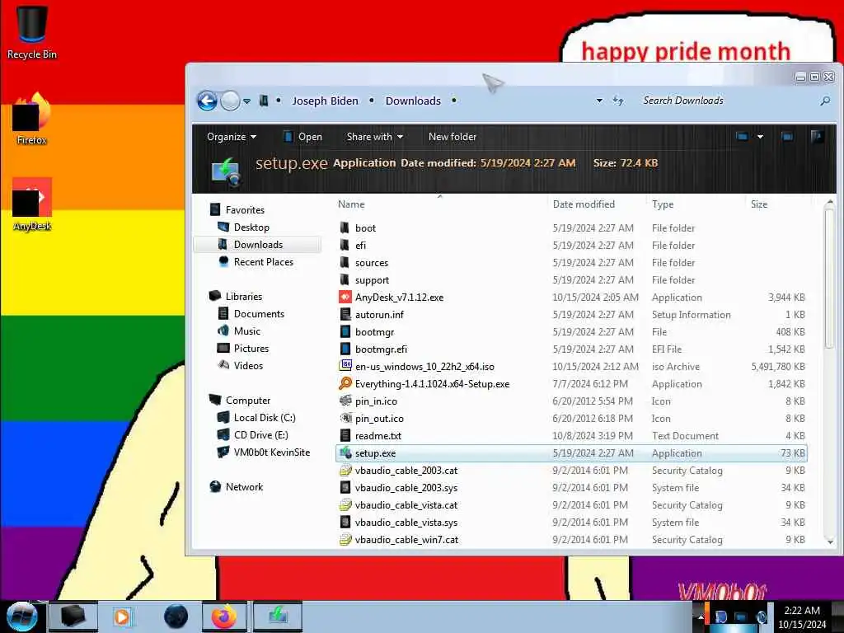Select the VM0b0t KevinSite drive
This screenshot has height=633, width=844.
271,452
